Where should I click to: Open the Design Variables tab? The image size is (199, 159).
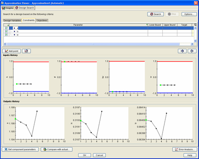pos(12,20)
